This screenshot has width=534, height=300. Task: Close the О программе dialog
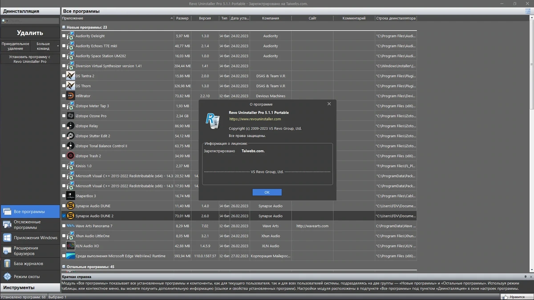point(329,104)
